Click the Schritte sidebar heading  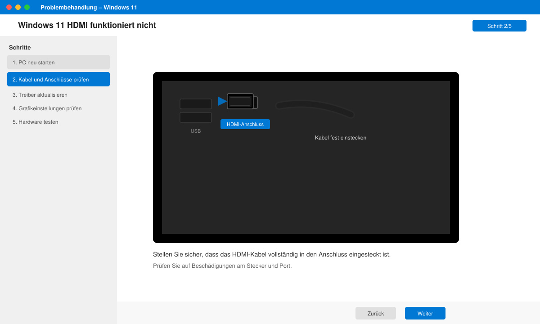pyautogui.click(x=20, y=47)
